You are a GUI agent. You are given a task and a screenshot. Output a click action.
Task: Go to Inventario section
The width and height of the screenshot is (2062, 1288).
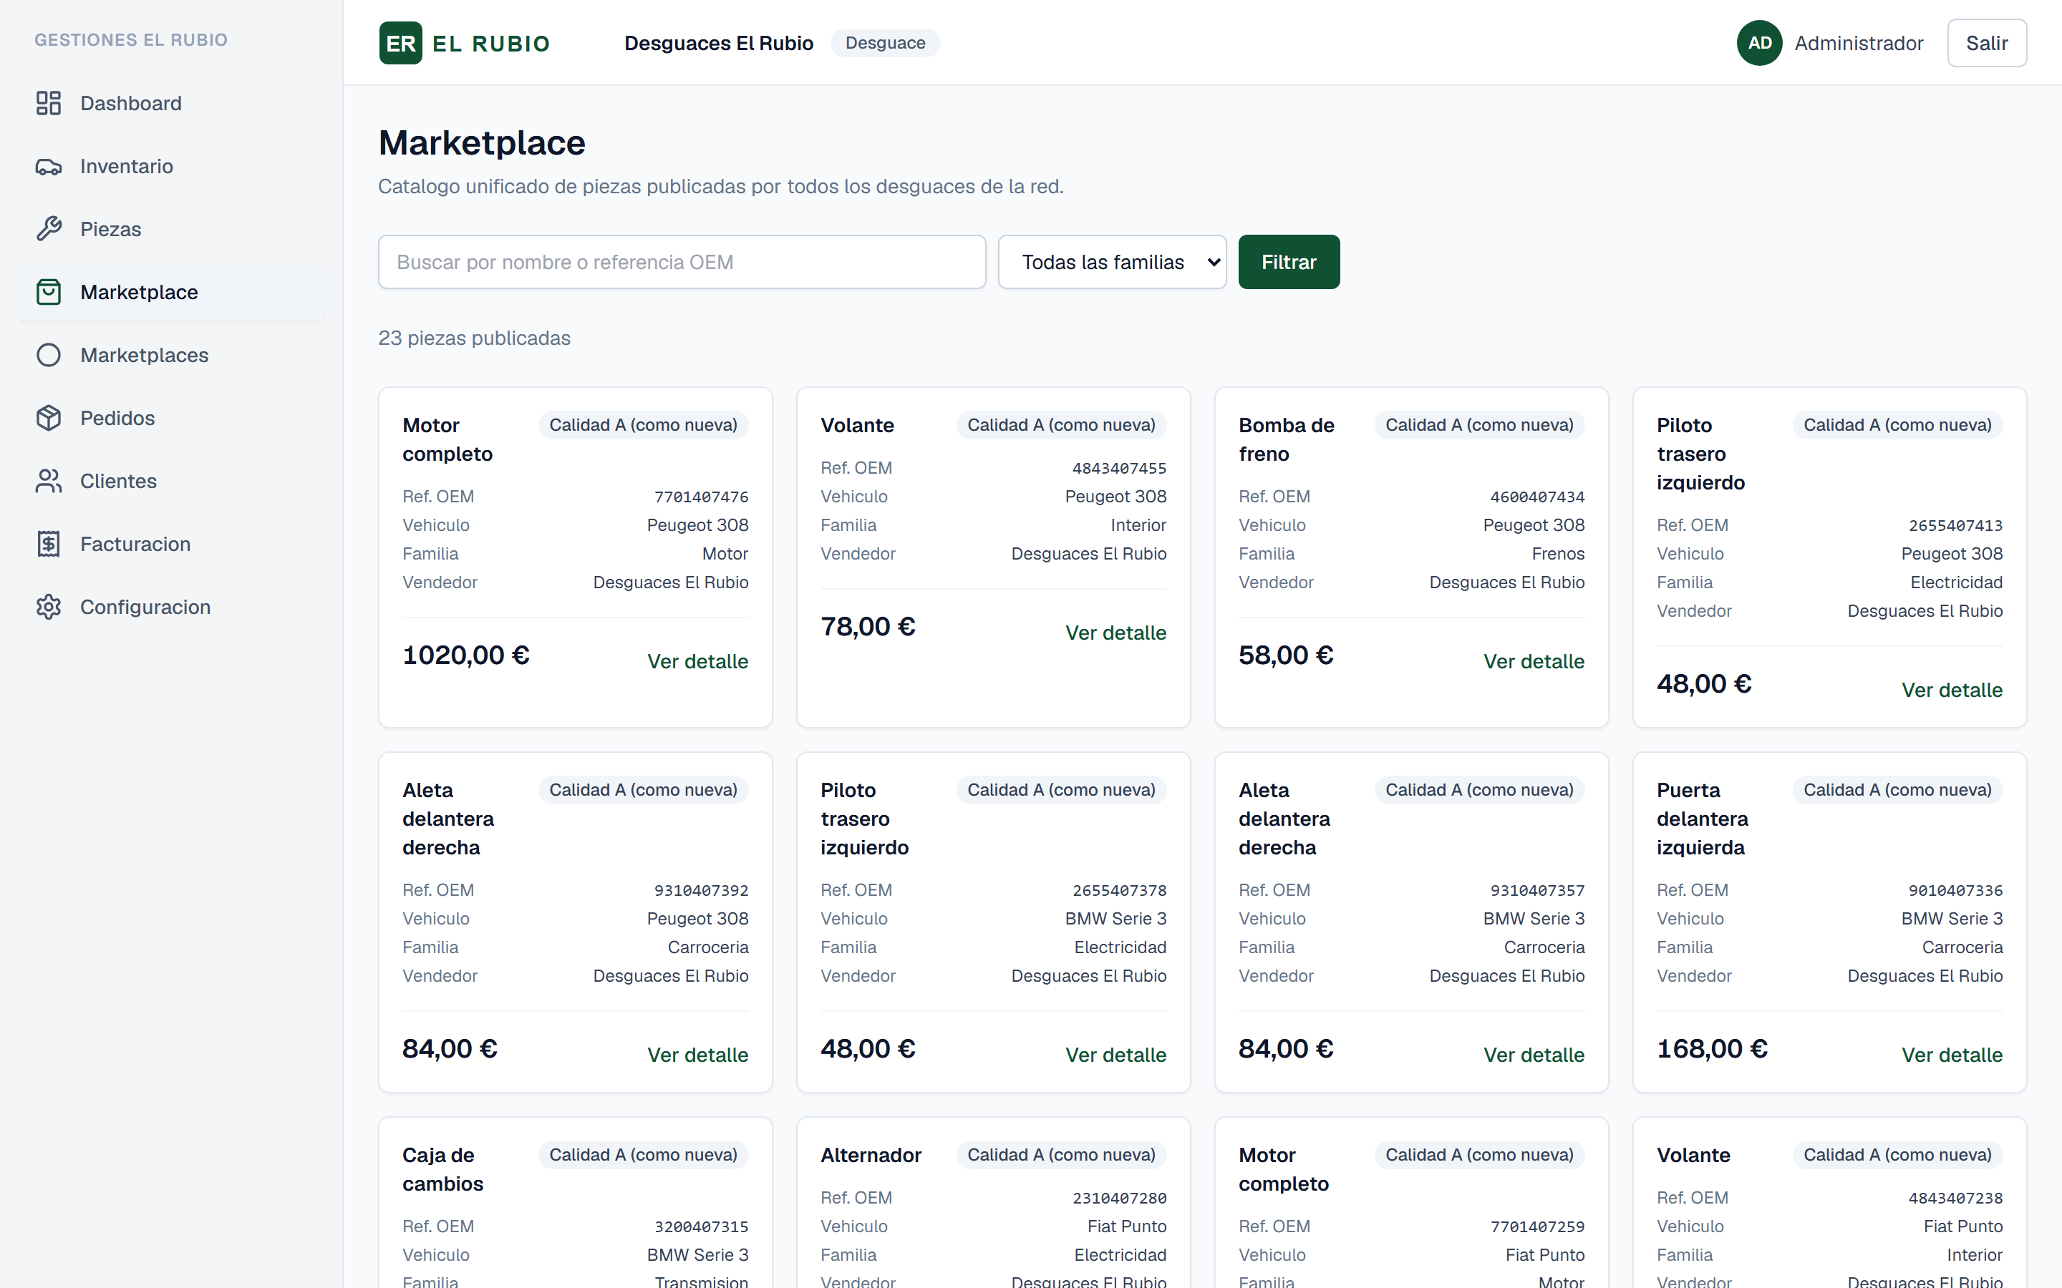(171, 166)
